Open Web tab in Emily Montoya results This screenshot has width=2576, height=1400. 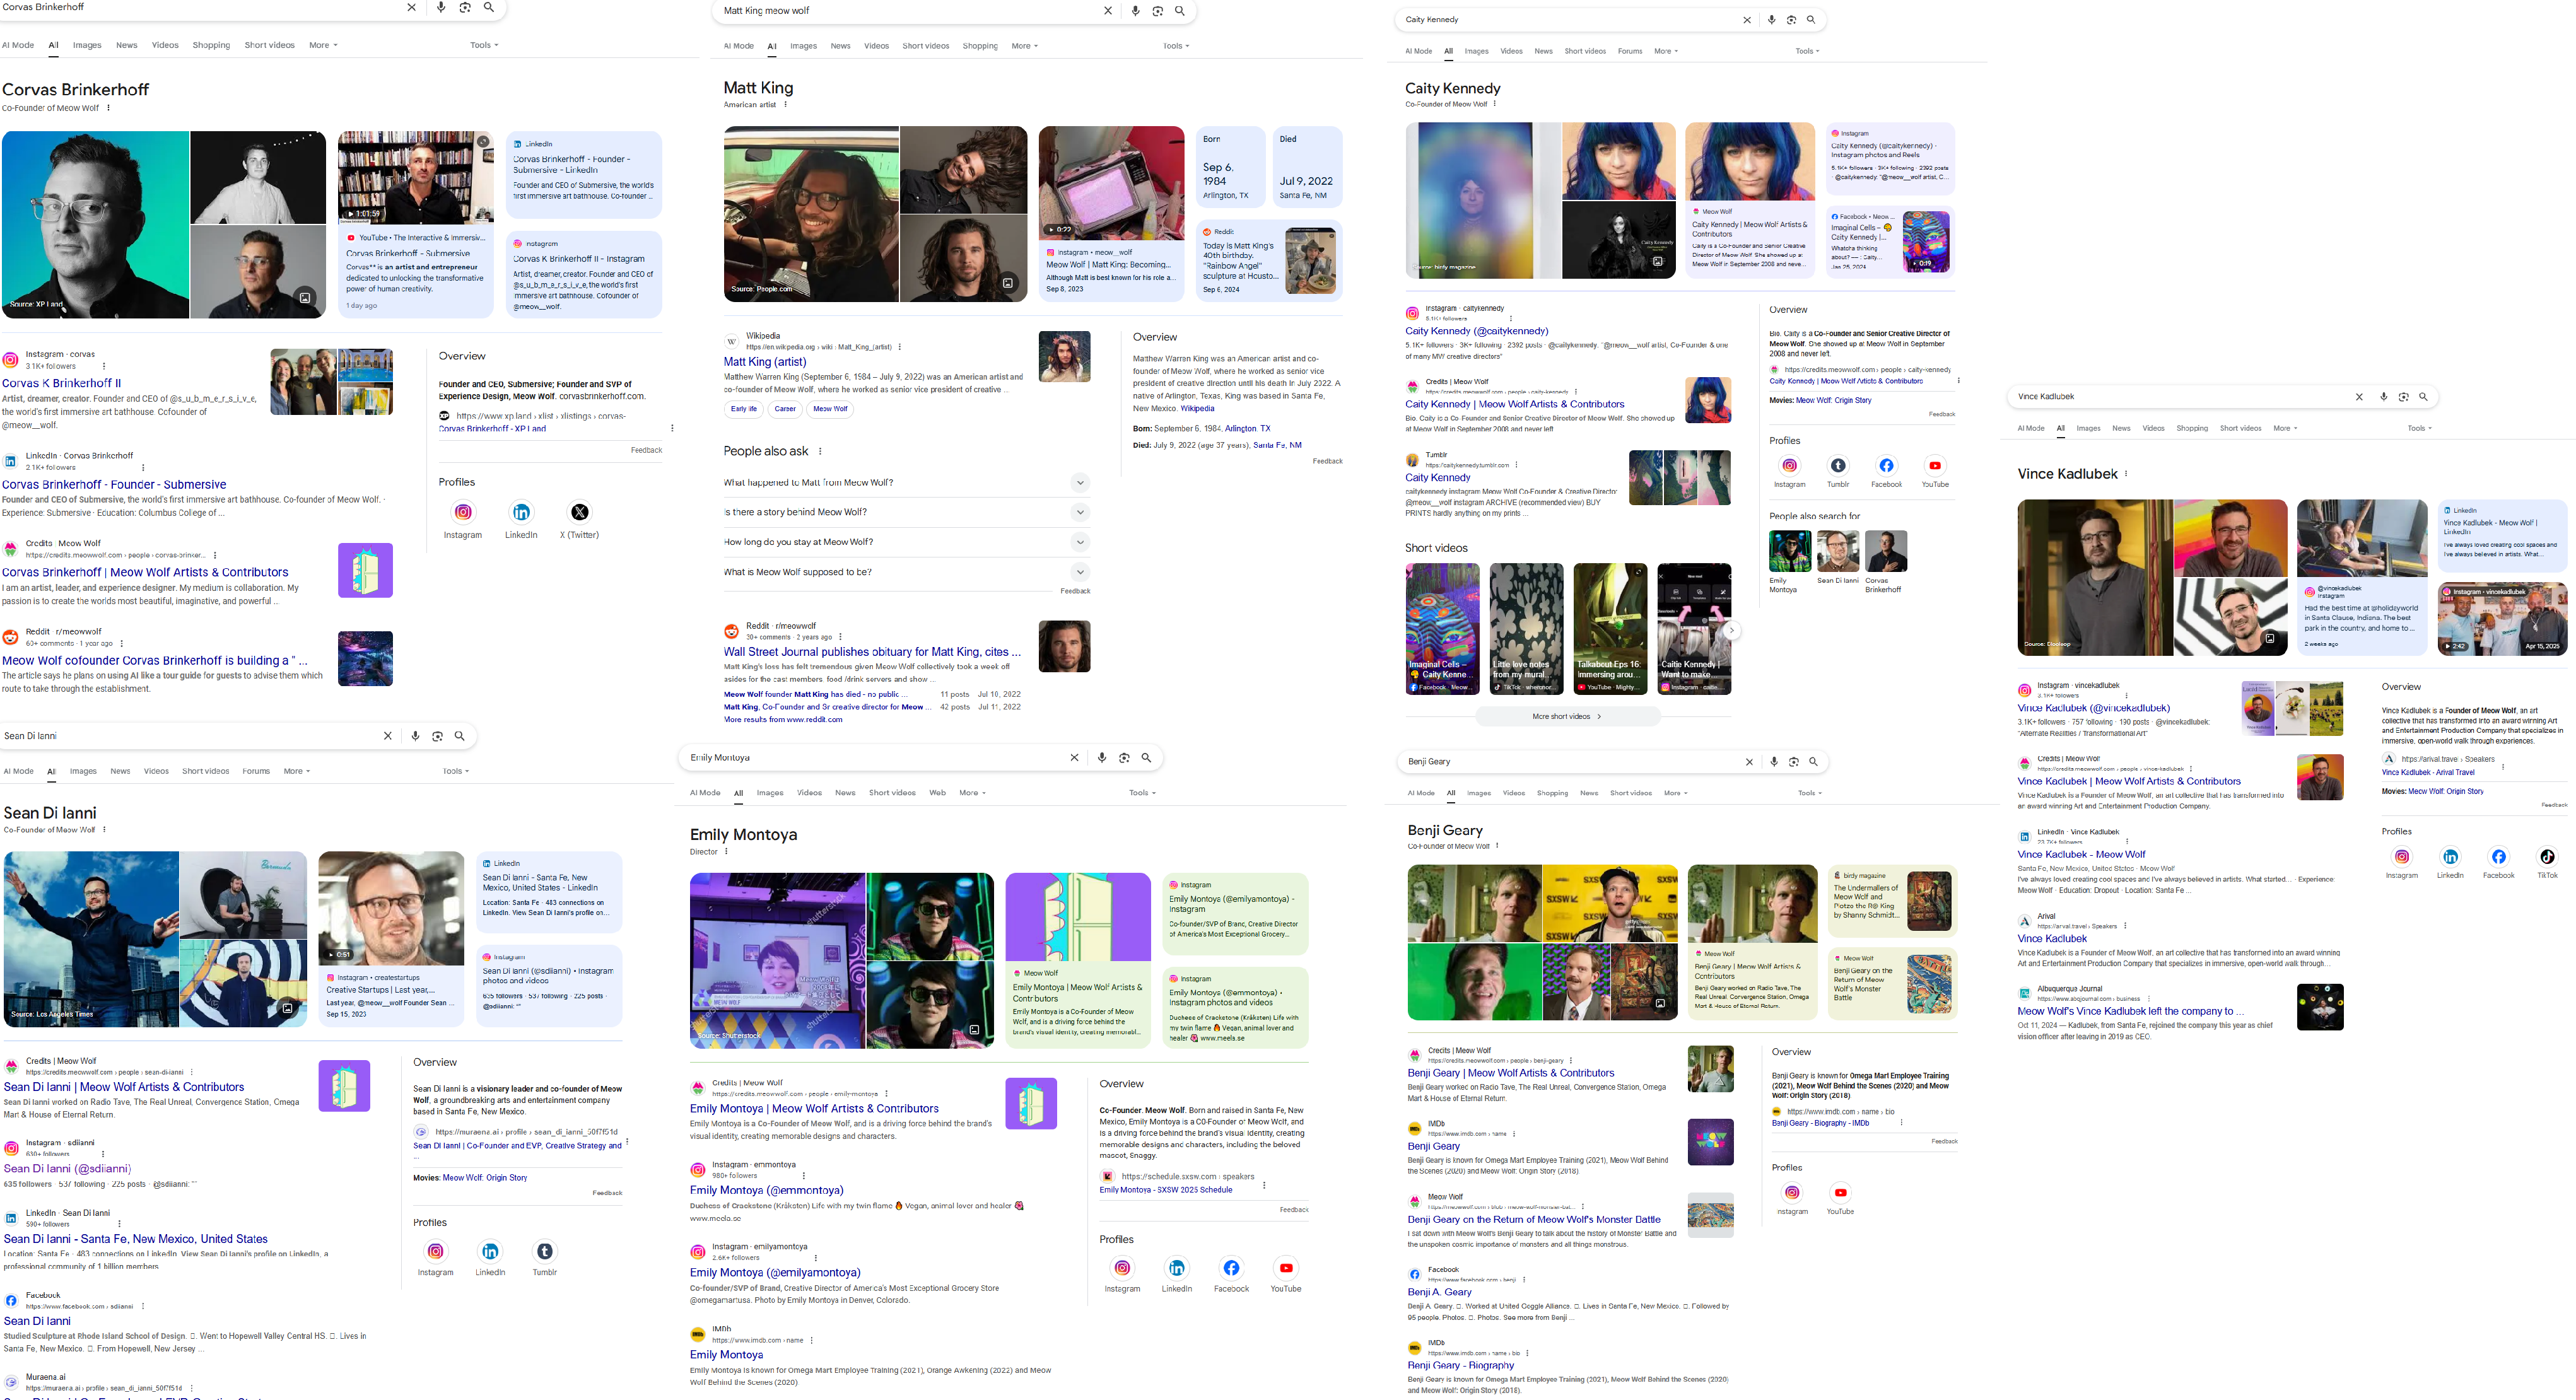tap(937, 793)
